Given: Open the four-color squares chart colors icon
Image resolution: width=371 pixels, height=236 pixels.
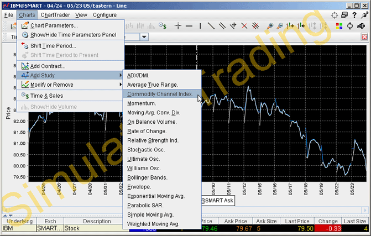Looking at the screenshot, I should click(x=339, y=26).
